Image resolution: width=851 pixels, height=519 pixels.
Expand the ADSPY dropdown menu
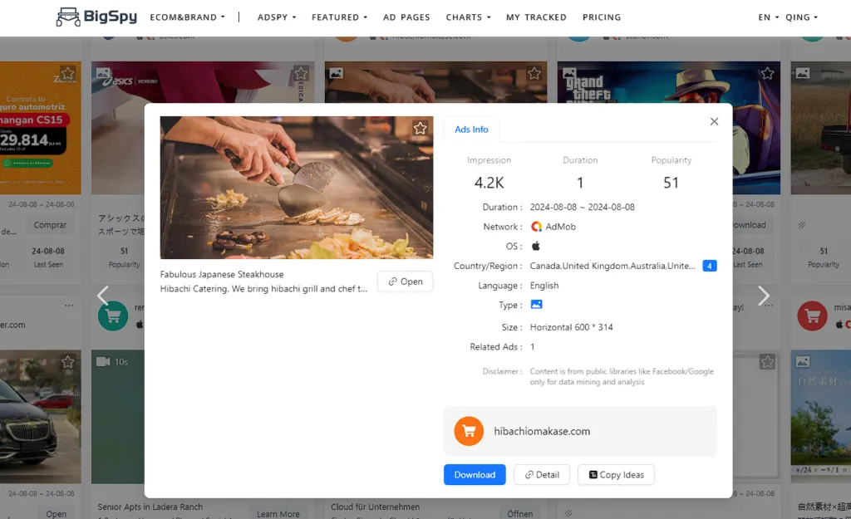pos(277,17)
